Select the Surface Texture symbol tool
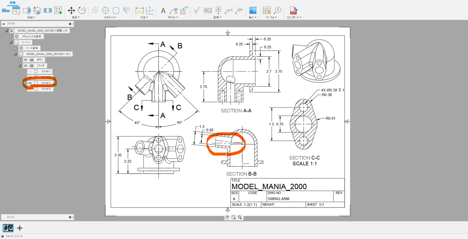468x239 pixels. (x=197, y=10)
